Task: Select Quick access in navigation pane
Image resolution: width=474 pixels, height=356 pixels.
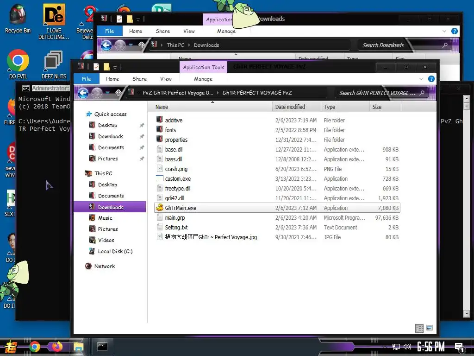Action: point(110,114)
